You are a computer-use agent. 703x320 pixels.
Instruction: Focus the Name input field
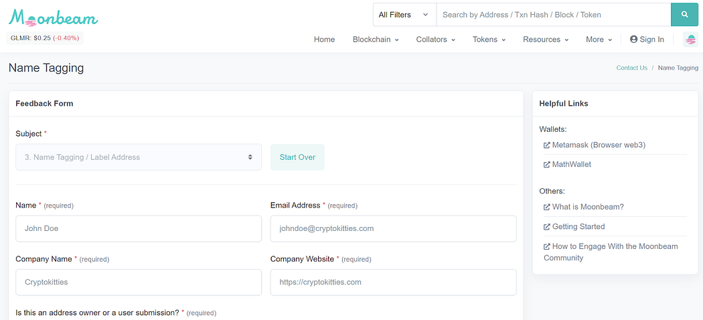tap(139, 228)
